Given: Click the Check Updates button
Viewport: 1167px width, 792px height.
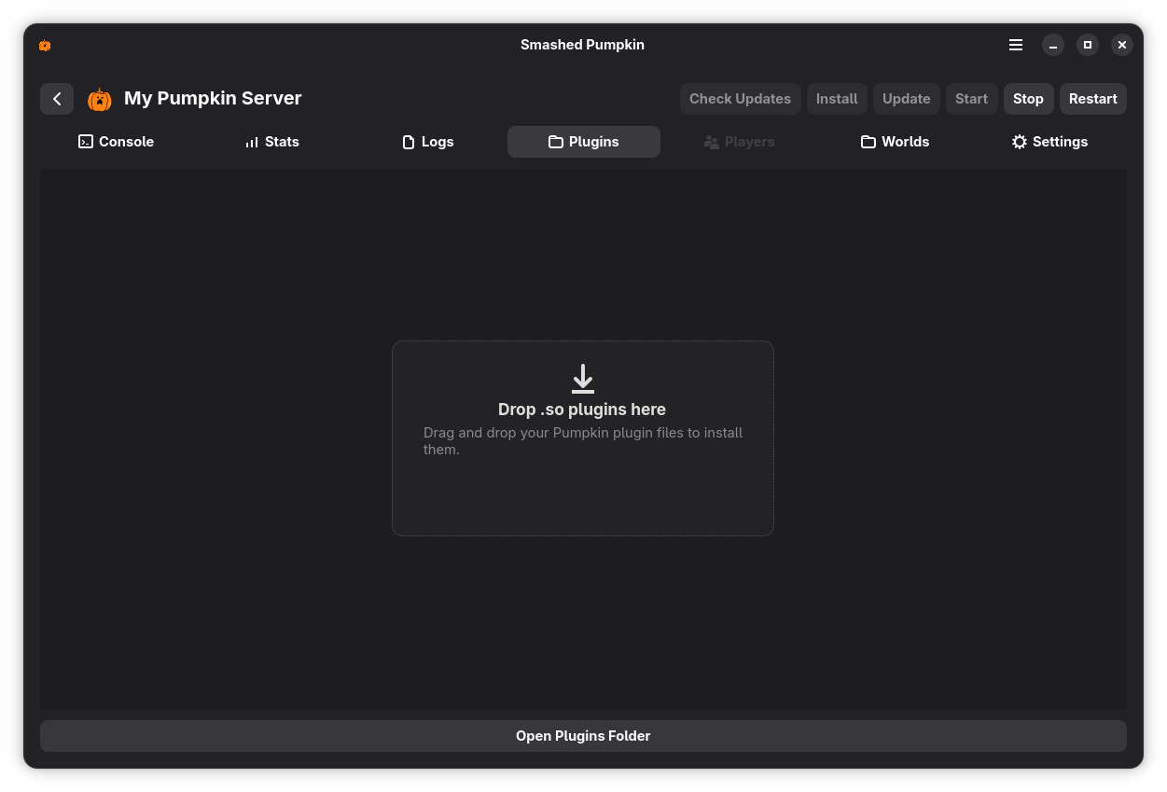Looking at the screenshot, I should [x=740, y=98].
